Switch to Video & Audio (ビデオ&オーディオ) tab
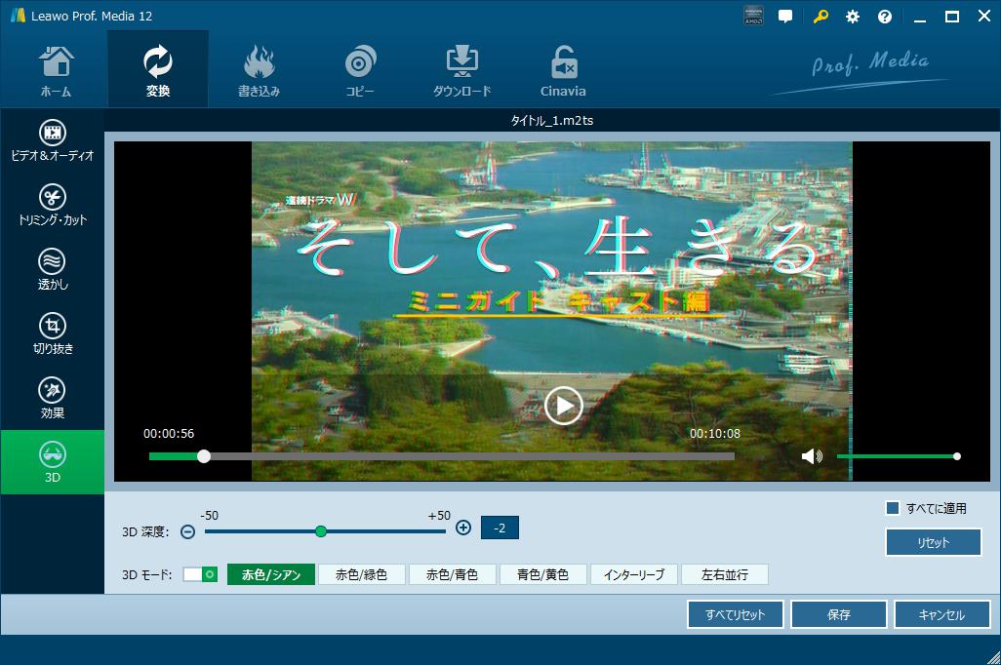 (52, 140)
